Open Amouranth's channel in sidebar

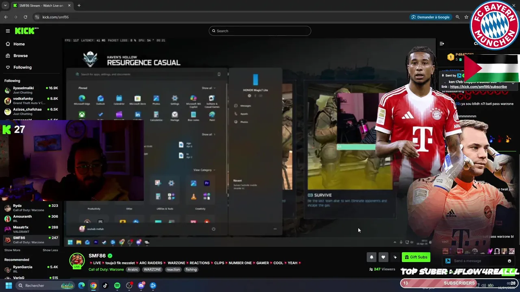(31, 219)
